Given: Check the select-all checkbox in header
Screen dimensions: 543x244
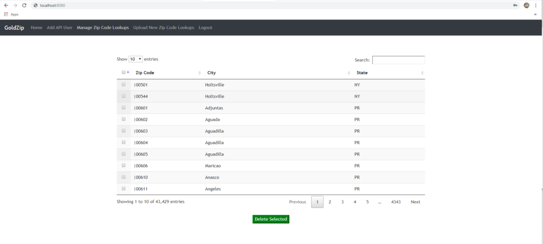Looking at the screenshot, I should pyautogui.click(x=123, y=73).
